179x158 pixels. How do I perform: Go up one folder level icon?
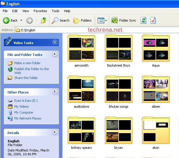(44, 20)
